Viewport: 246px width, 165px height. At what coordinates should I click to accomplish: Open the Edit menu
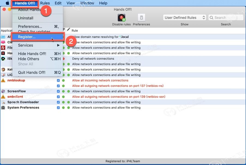click(58, 3)
